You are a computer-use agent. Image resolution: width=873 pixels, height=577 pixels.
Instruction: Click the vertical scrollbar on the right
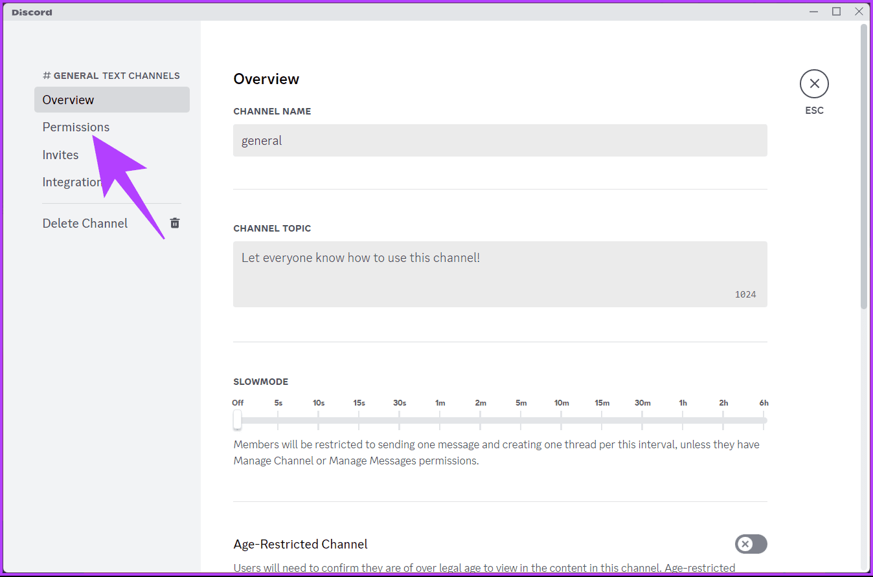pyautogui.click(x=863, y=167)
